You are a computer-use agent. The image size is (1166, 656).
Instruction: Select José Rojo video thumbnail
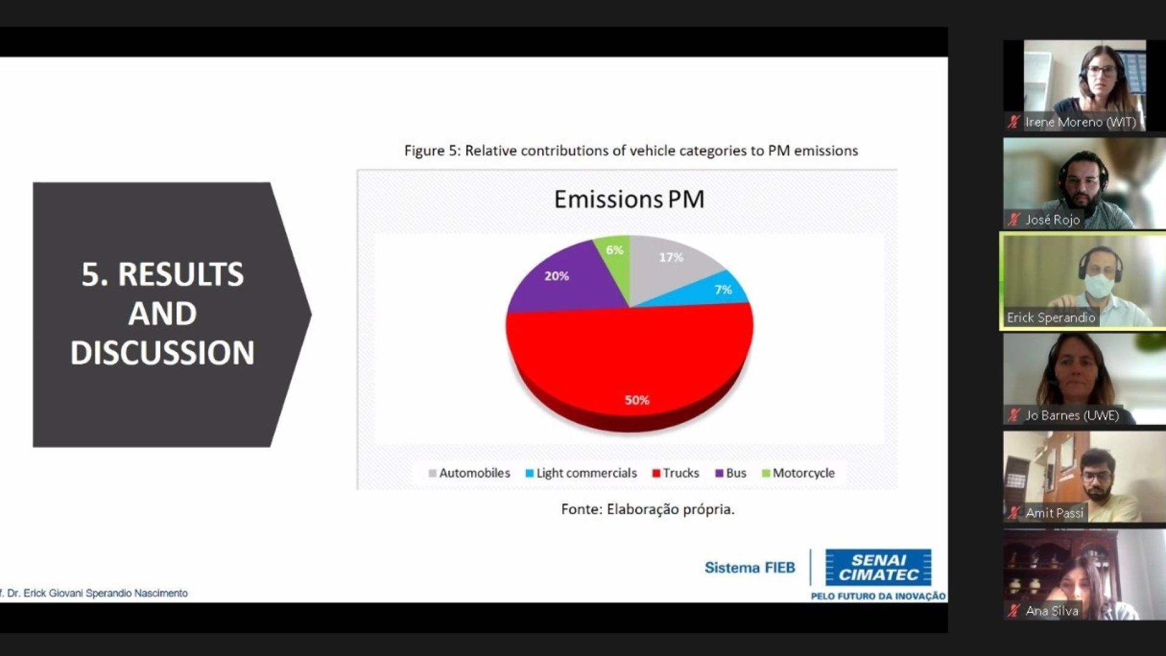pyautogui.click(x=1084, y=179)
